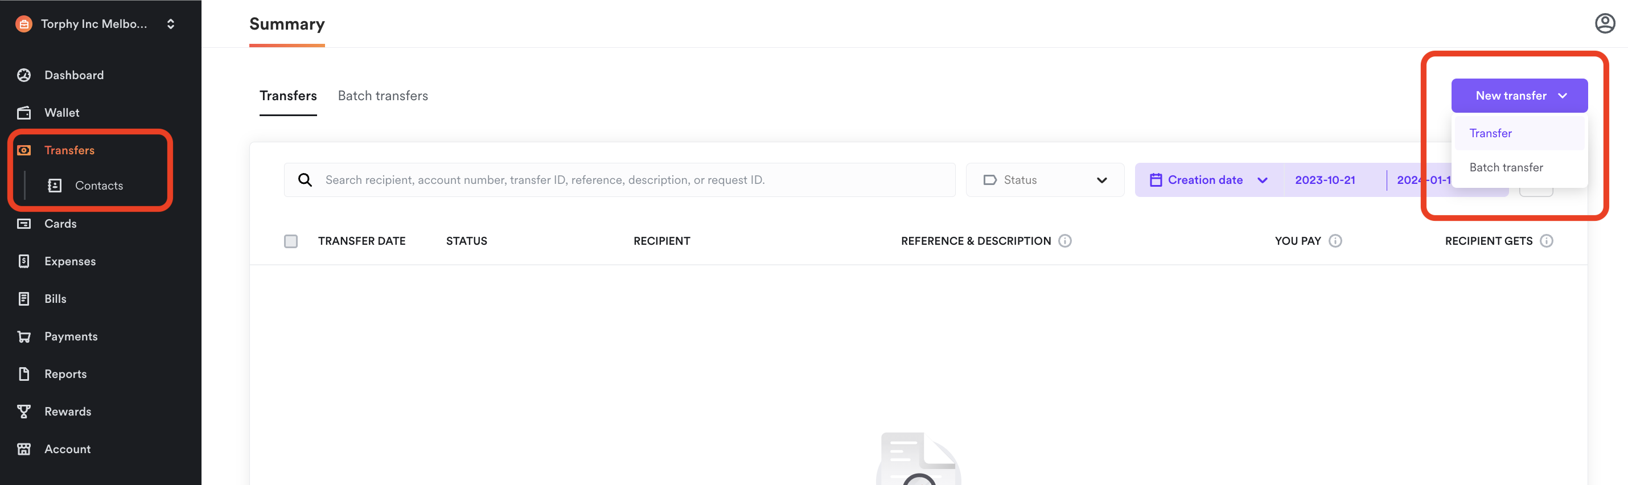The height and width of the screenshot is (485, 1628).
Task: Expand the Status filter dropdown
Action: [1045, 180]
